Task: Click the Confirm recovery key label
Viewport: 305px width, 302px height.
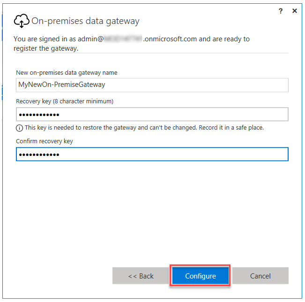Action: click(45, 141)
